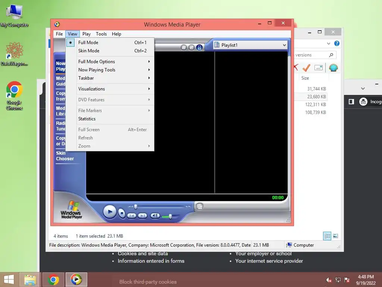Select Full Mode radio option

pyautogui.click(x=110, y=43)
